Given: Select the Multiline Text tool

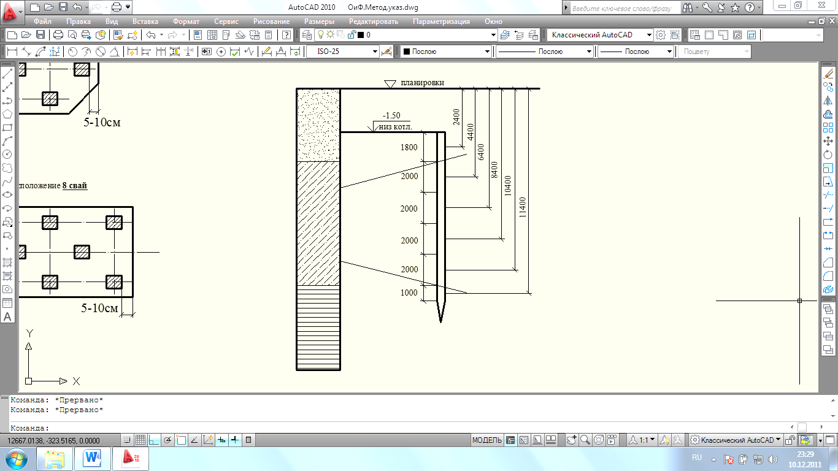Looking at the screenshot, I should pos(8,316).
